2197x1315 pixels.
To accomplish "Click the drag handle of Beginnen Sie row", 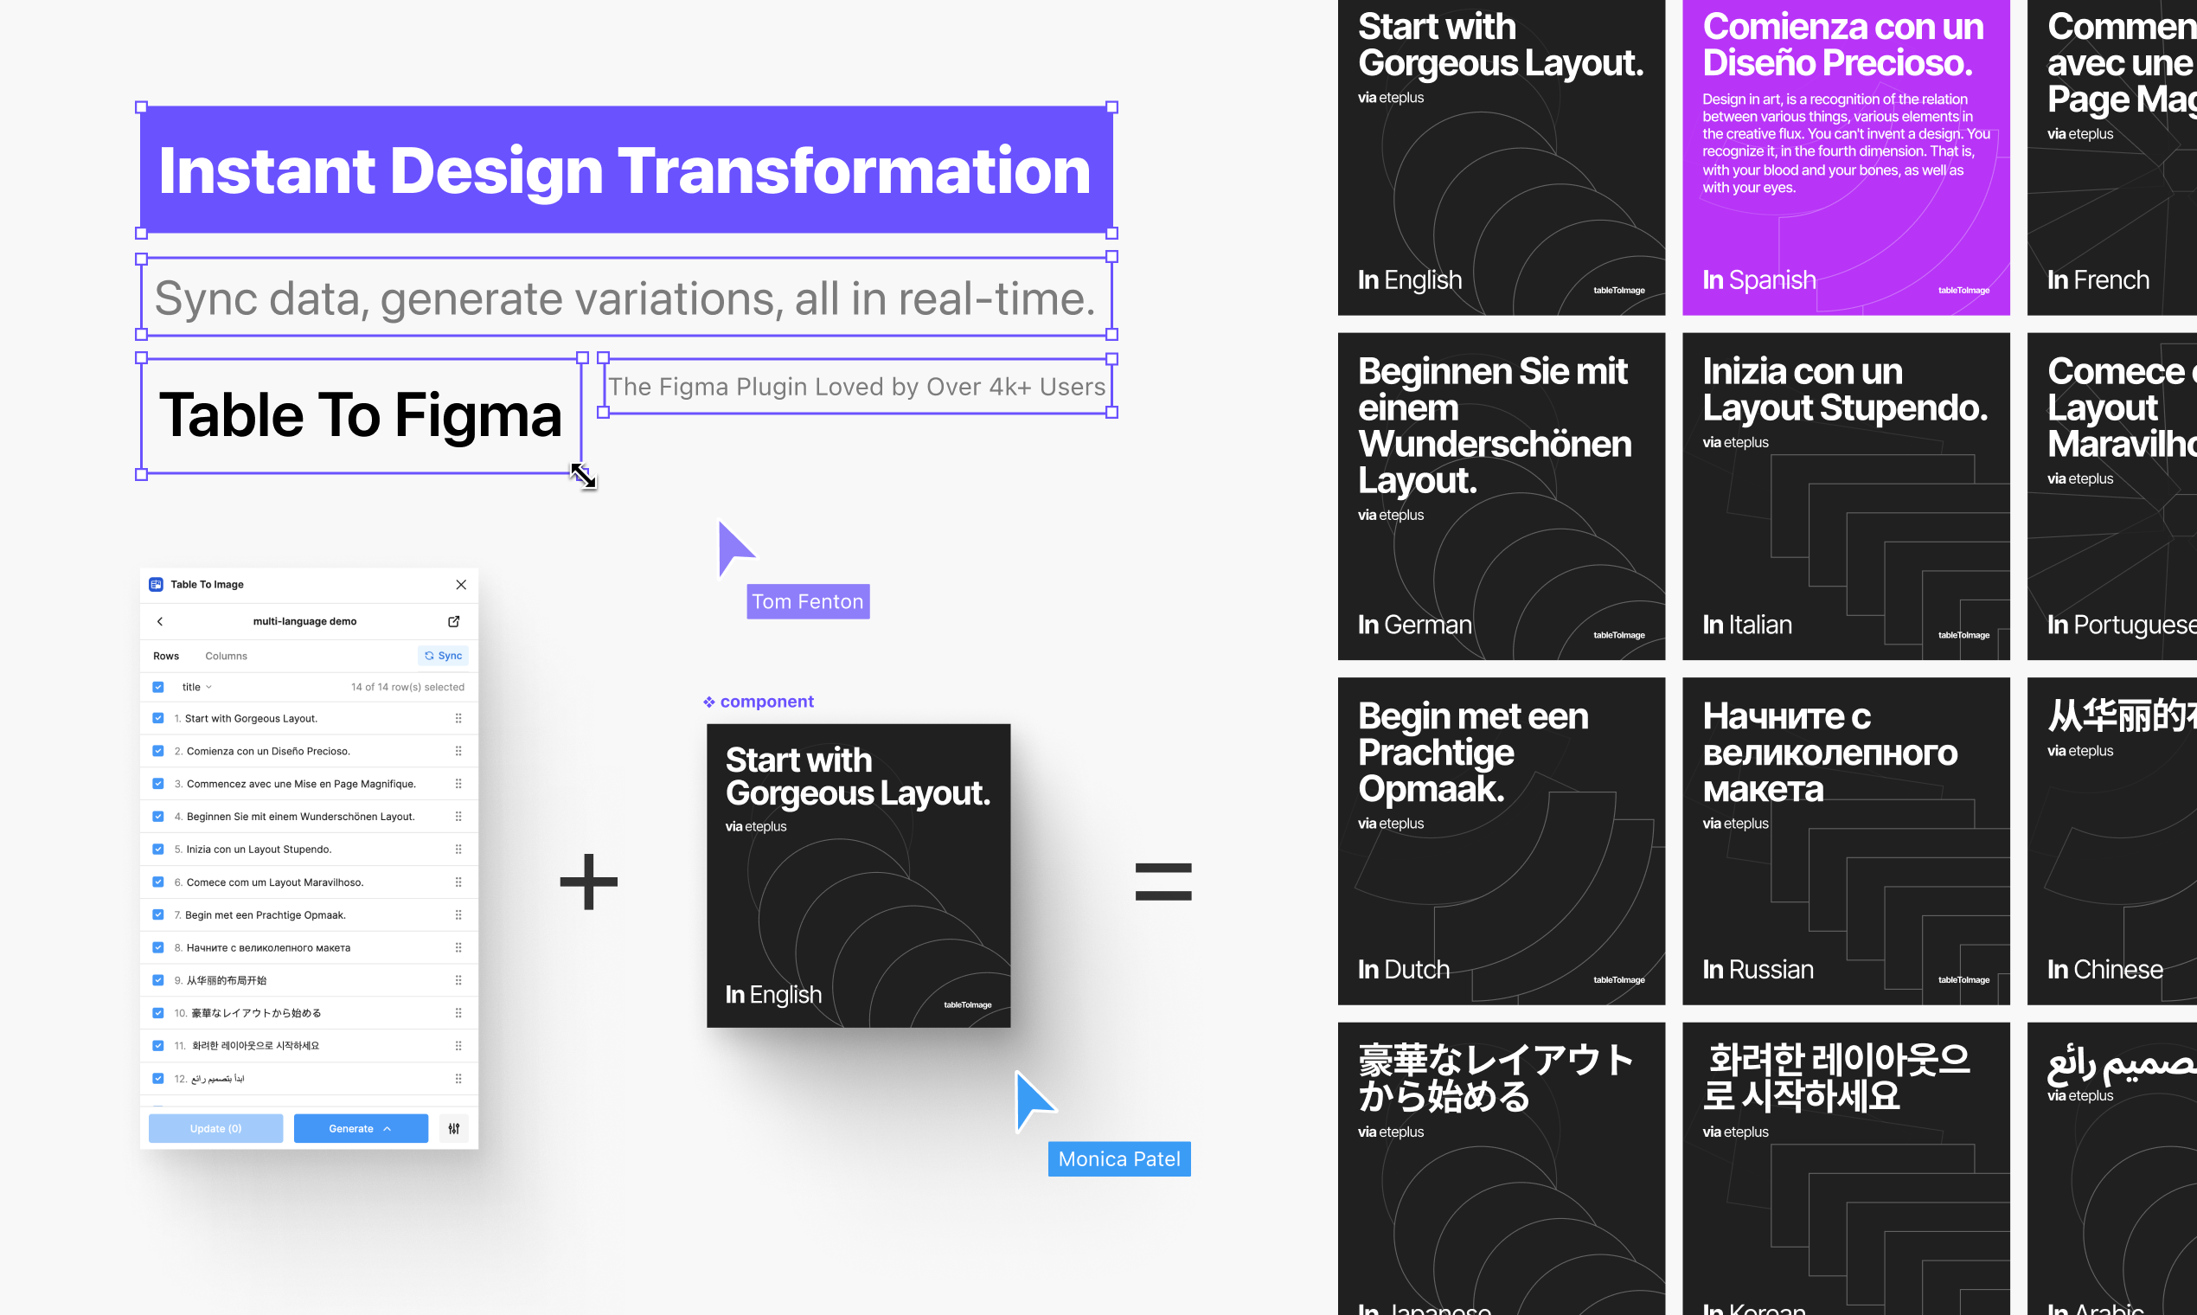I will 458,817.
